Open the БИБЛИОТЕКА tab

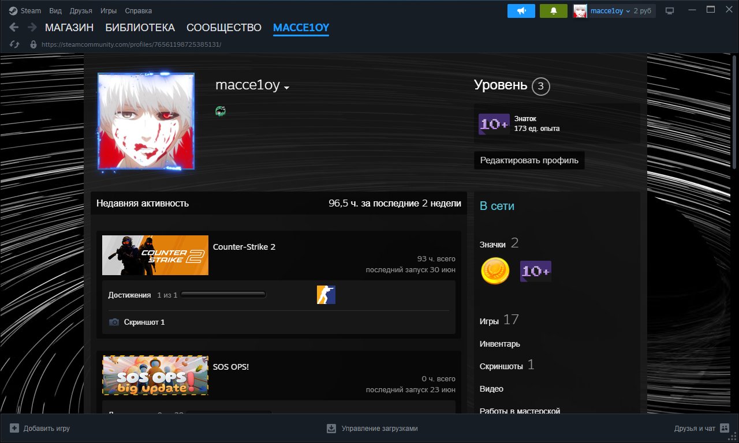[140, 28]
